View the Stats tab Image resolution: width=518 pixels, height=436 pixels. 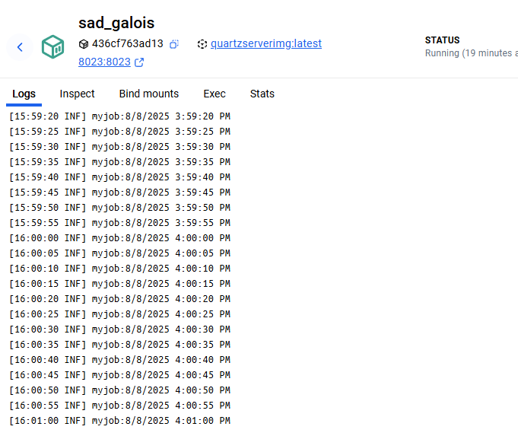coord(262,94)
